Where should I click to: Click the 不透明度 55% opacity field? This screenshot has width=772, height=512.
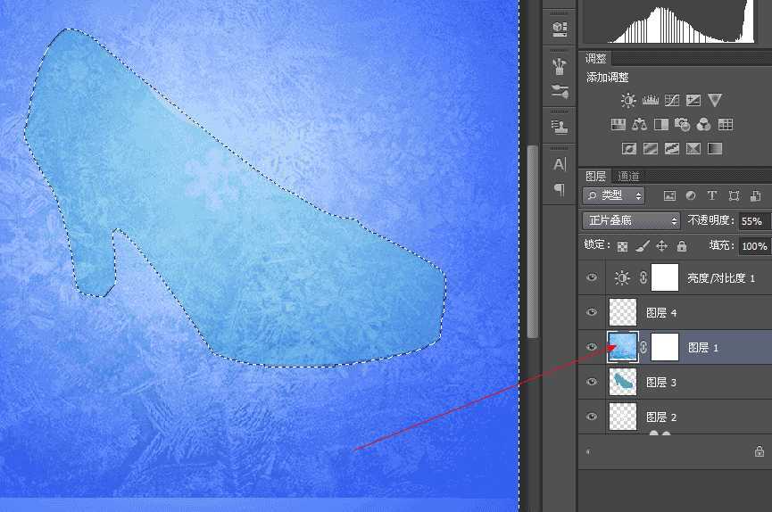754,221
